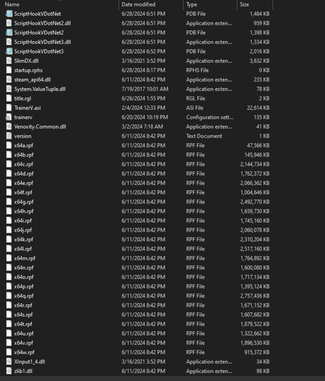The image size is (325, 381).
Task: Click the RPHS File type entry
Action: point(197,70)
